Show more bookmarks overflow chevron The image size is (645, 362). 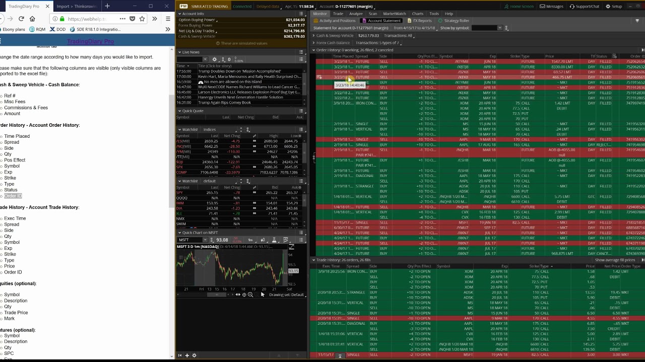[x=168, y=29]
